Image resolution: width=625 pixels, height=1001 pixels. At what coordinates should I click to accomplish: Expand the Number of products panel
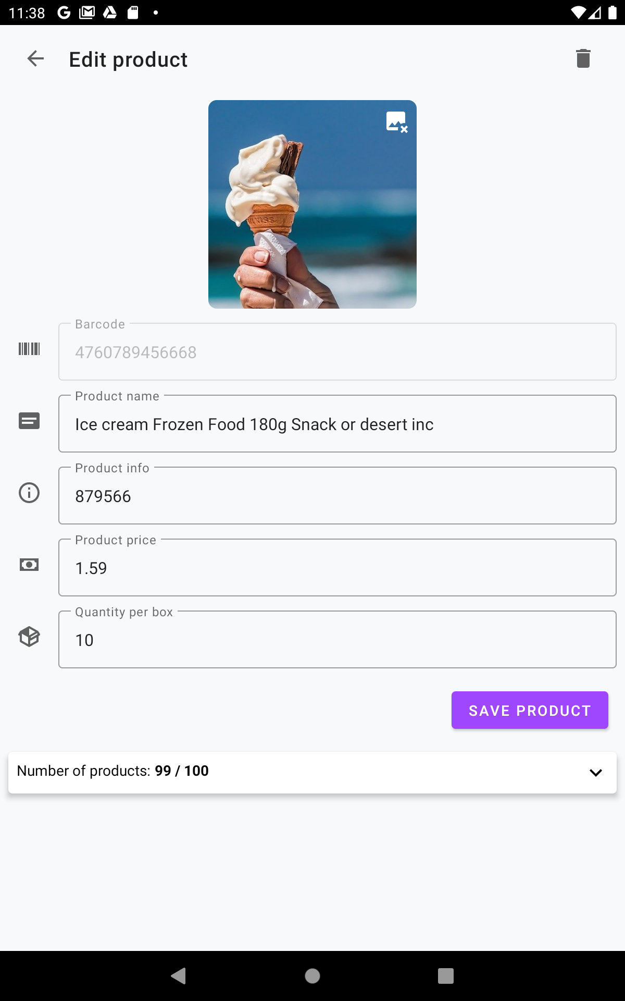tap(595, 773)
